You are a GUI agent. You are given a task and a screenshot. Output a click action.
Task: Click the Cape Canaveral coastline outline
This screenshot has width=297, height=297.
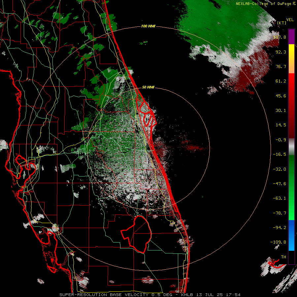[149, 114]
